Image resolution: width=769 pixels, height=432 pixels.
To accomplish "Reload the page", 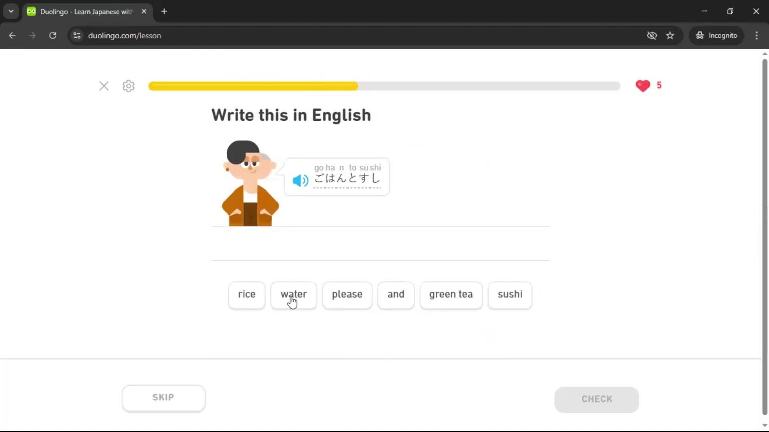I will [52, 35].
